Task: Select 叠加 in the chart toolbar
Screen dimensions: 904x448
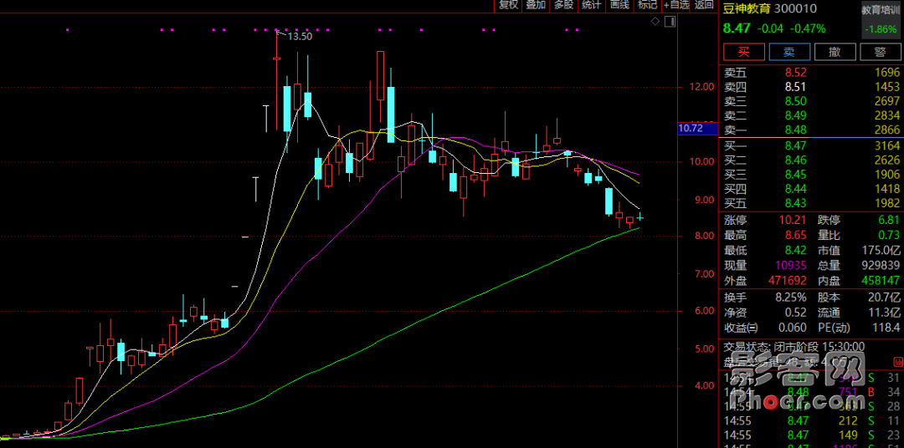Action: 537,5
